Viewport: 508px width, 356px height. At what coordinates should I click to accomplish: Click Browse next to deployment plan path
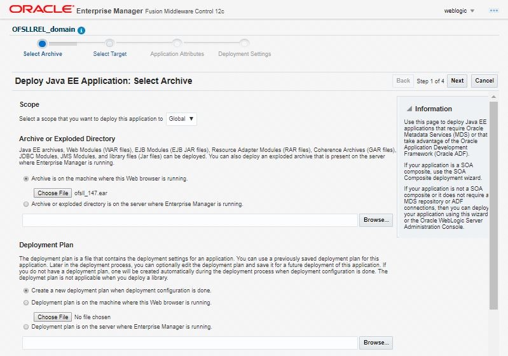[x=376, y=343]
